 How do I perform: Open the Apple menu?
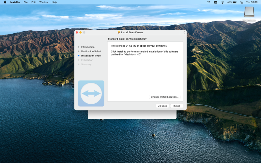pyautogui.click(x=5, y=2)
